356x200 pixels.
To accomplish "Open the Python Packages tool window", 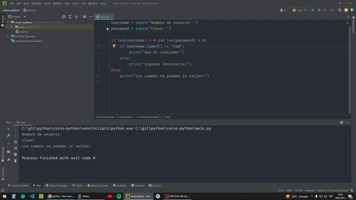I will point(57,186).
